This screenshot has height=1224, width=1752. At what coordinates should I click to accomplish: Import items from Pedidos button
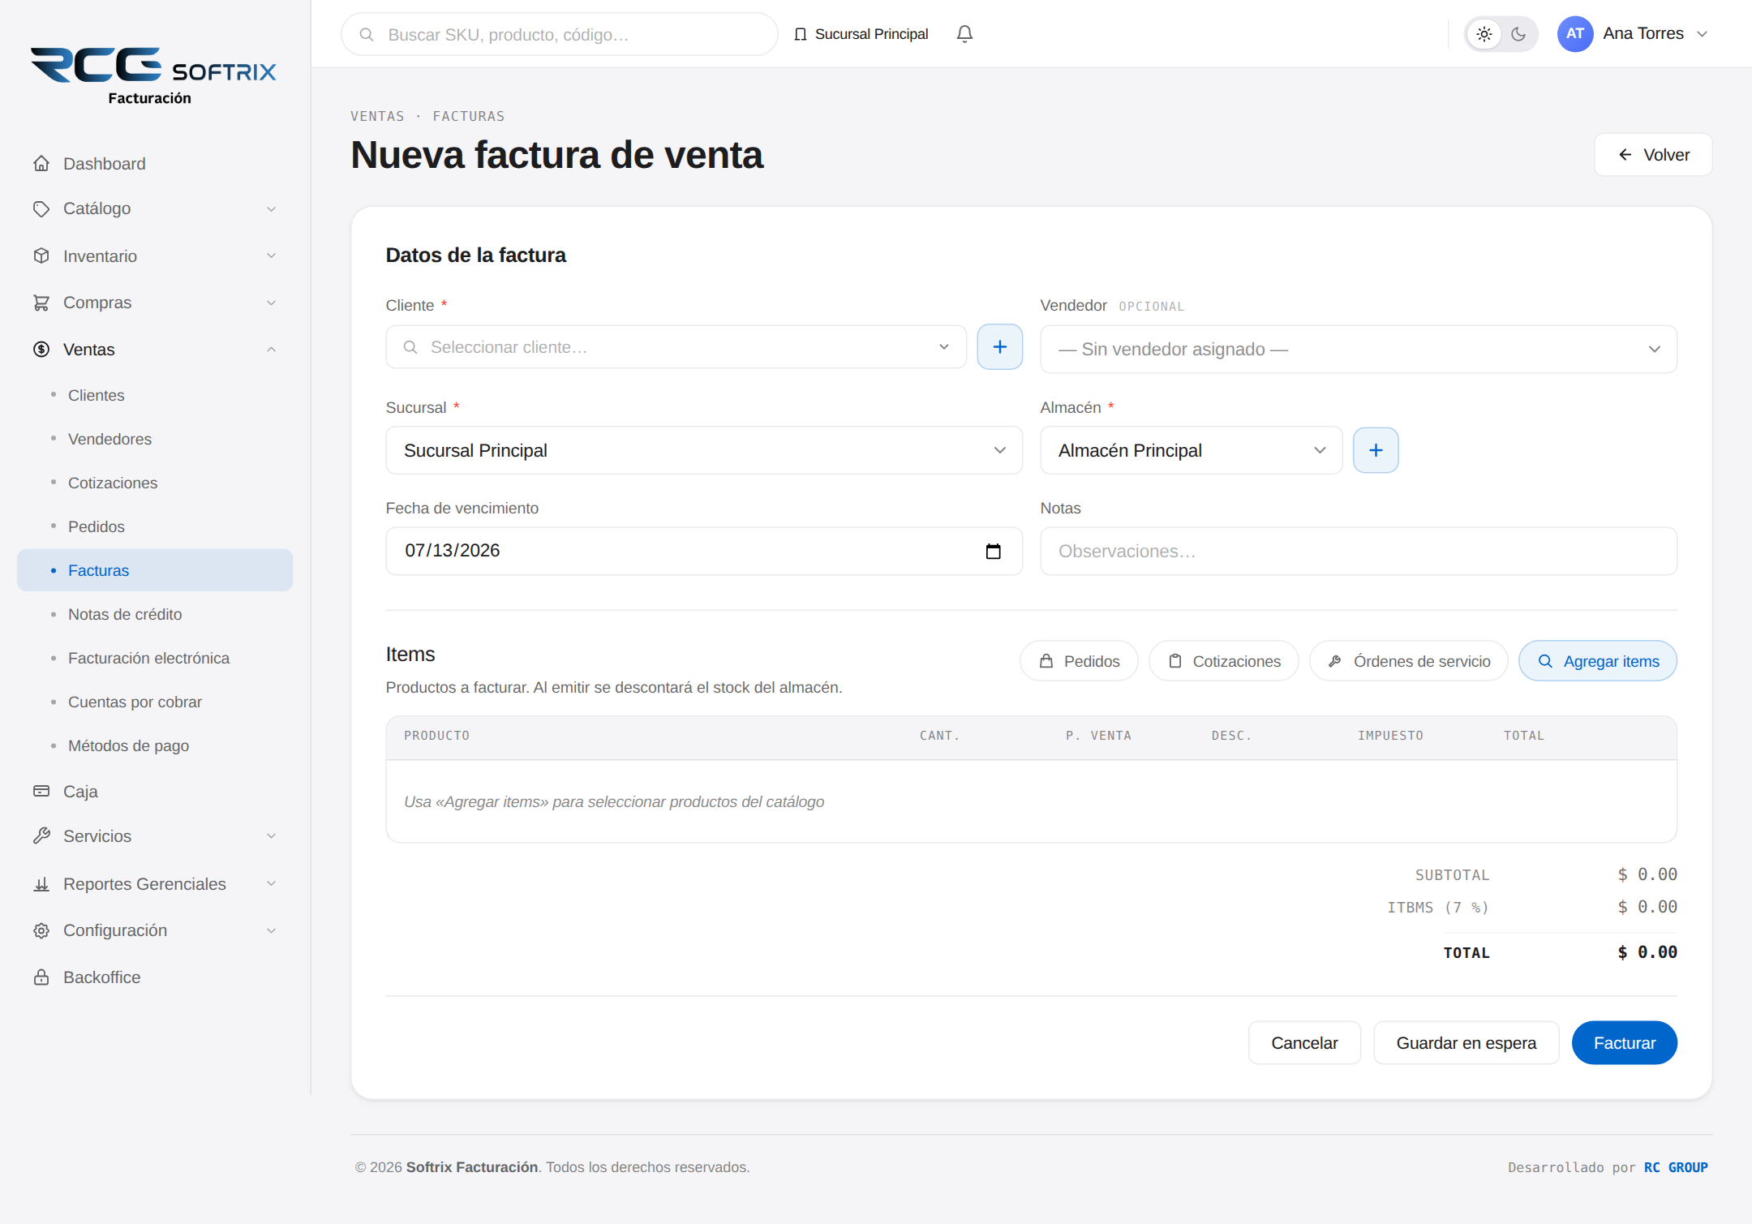[x=1079, y=662]
